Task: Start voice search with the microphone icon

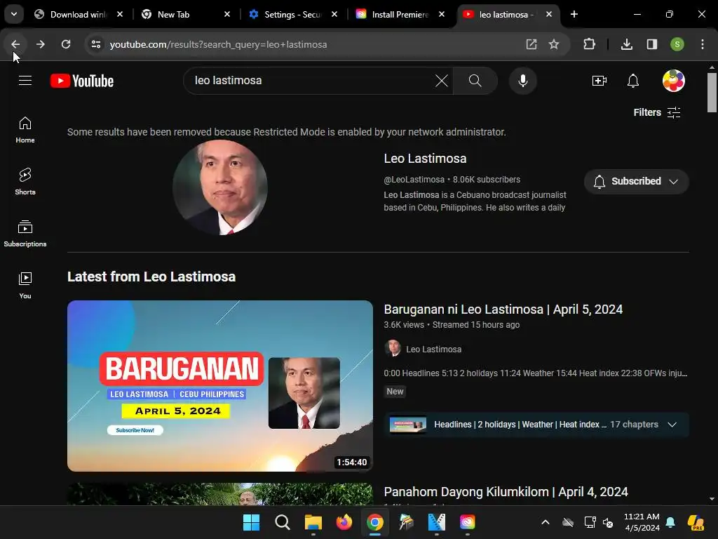Action: pos(522,81)
